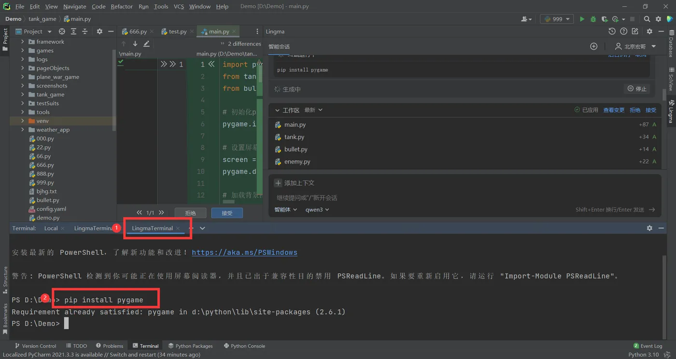This screenshot has height=359, width=676.
Task: Start a new chat with plus-circle icon
Action: coord(594,46)
